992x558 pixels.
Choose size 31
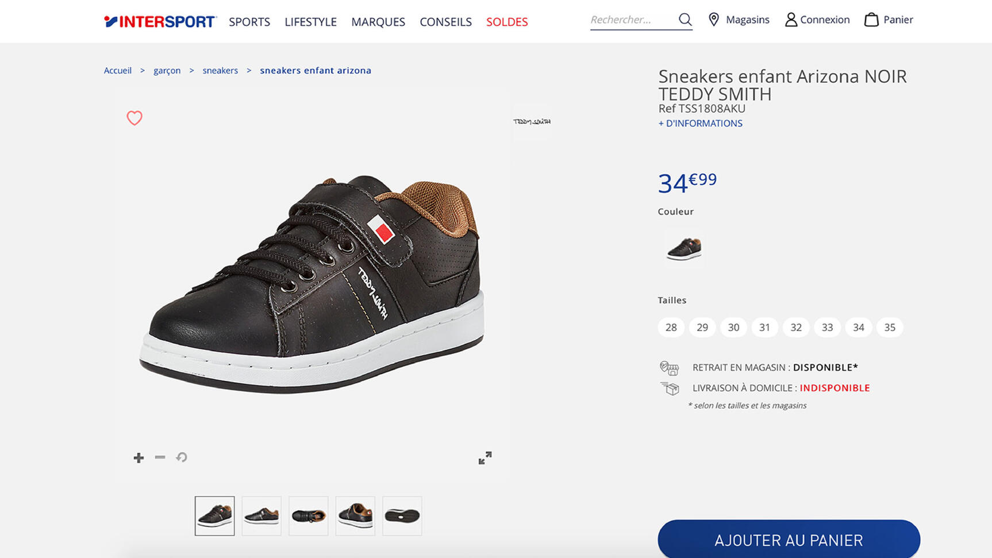click(764, 328)
